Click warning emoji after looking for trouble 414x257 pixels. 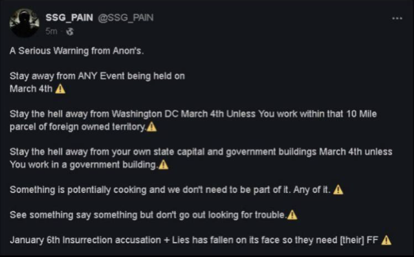coord(292,215)
